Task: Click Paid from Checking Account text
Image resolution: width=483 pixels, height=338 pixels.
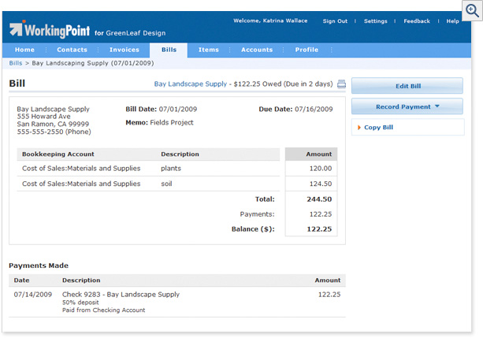Action: point(103,310)
